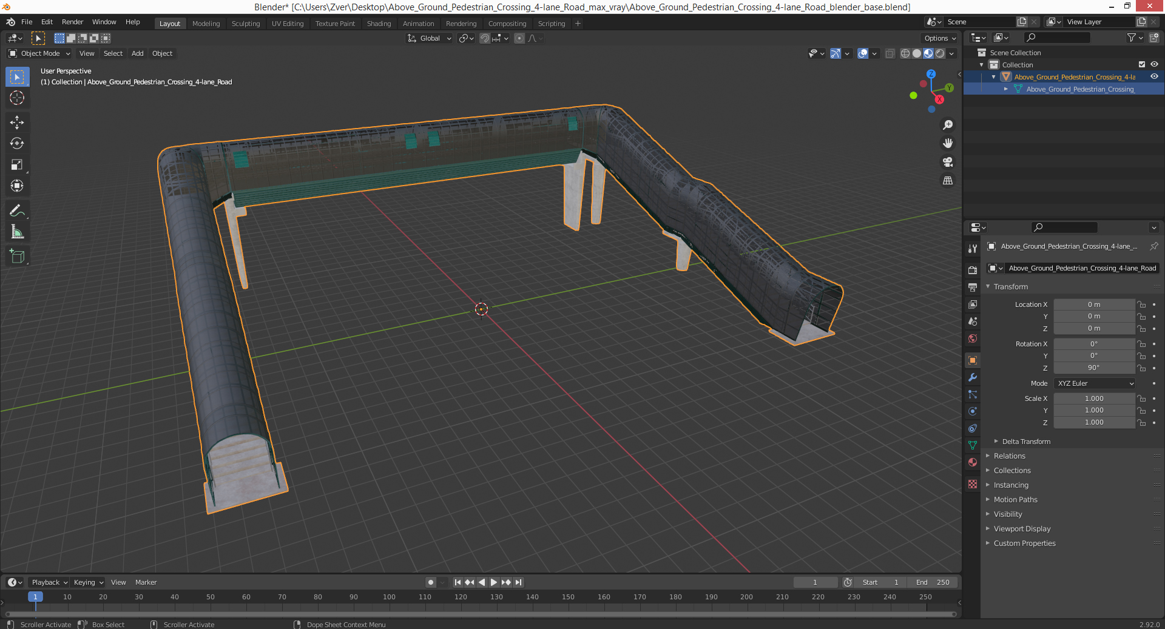
Task: Open the viewport Add menu
Action: coord(138,53)
